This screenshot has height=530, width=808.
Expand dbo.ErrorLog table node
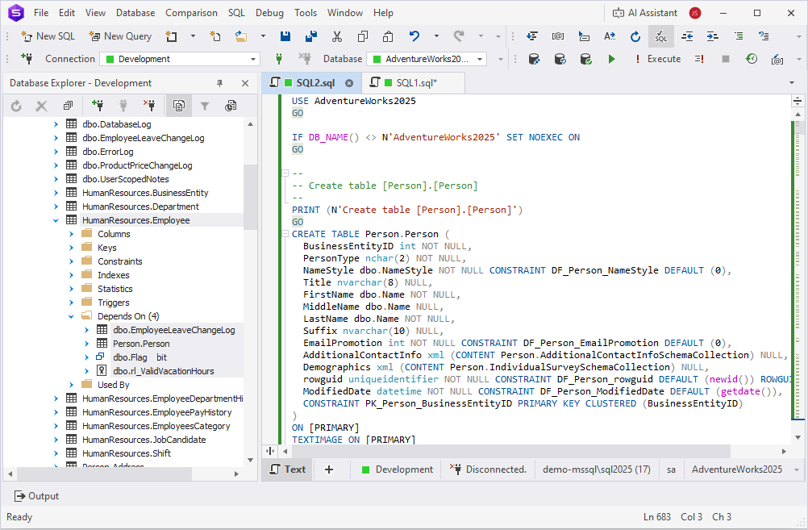click(x=56, y=152)
